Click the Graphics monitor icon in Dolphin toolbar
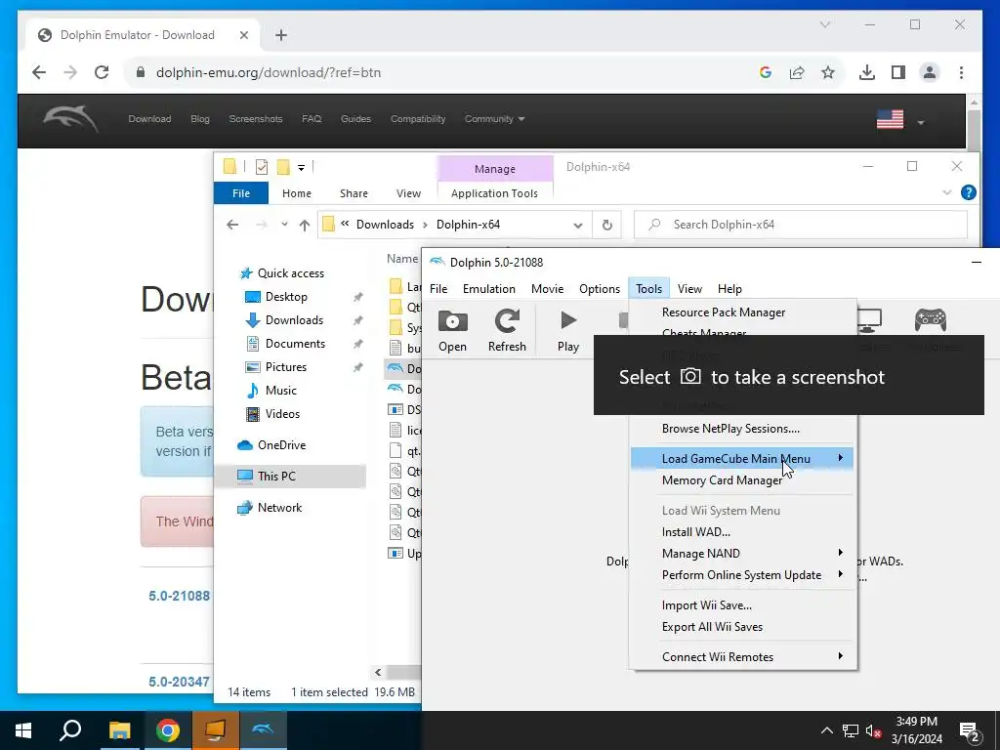 (868, 319)
